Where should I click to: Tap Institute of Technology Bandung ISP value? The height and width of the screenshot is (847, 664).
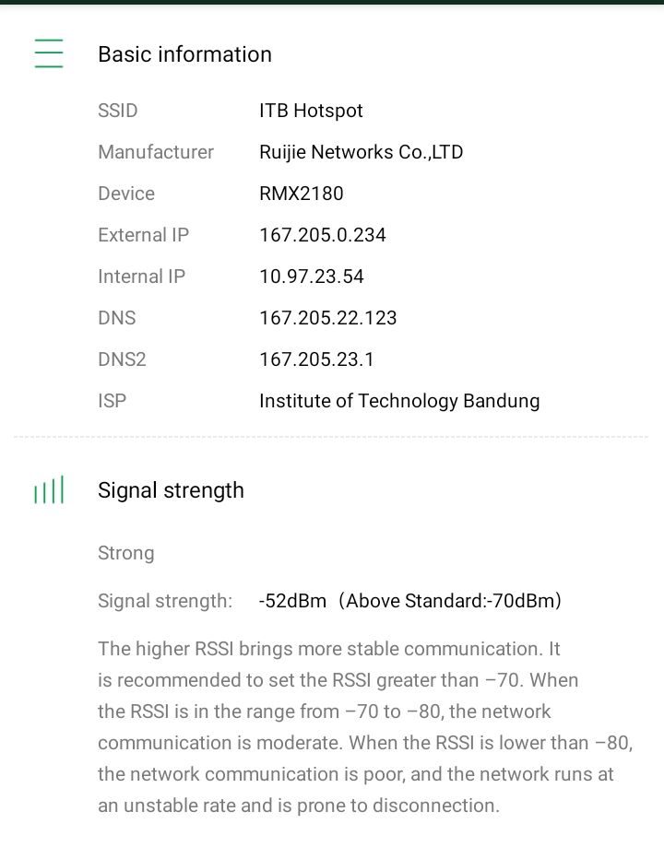tap(398, 401)
